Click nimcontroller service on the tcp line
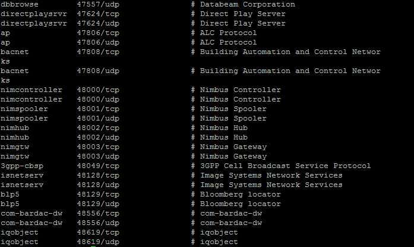Viewport: 414px width, 247px height. (x=31, y=90)
